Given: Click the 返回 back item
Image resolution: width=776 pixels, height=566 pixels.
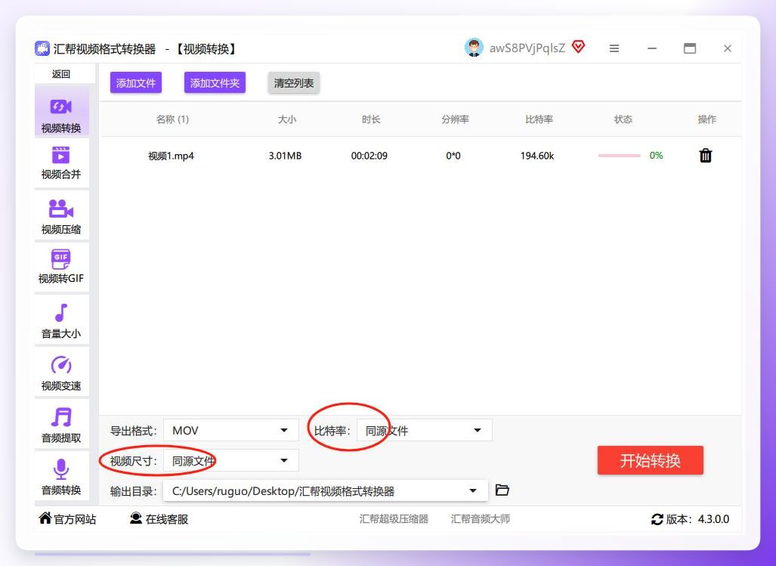Looking at the screenshot, I should click(61, 74).
